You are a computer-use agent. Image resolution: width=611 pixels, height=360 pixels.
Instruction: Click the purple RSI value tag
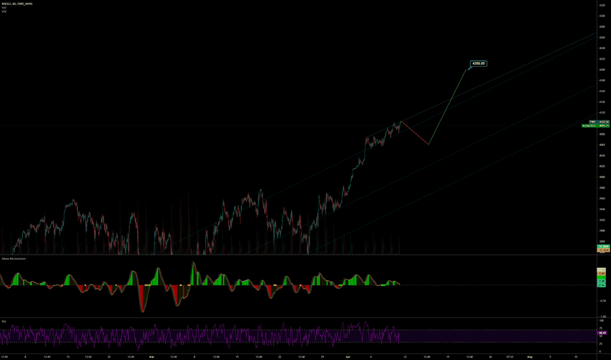tap(602, 333)
